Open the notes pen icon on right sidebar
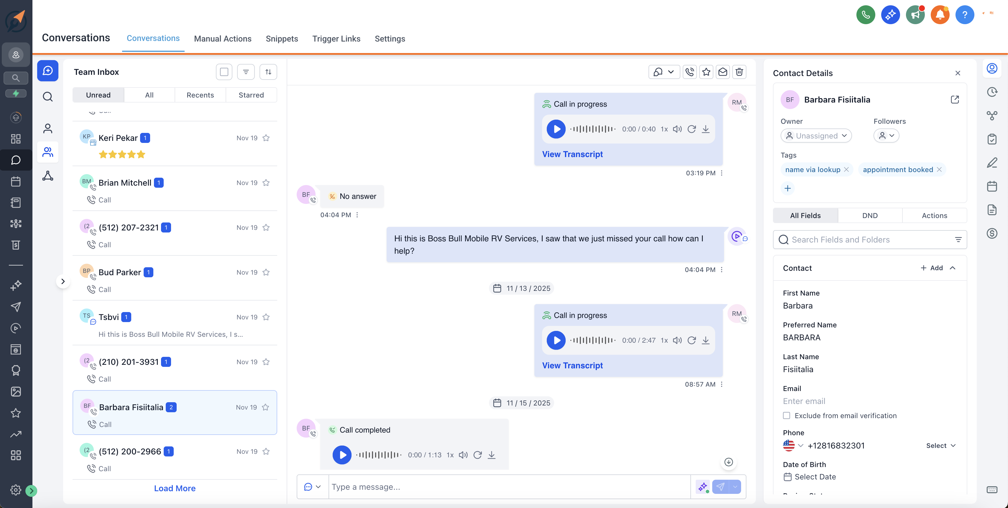 coord(993,163)
